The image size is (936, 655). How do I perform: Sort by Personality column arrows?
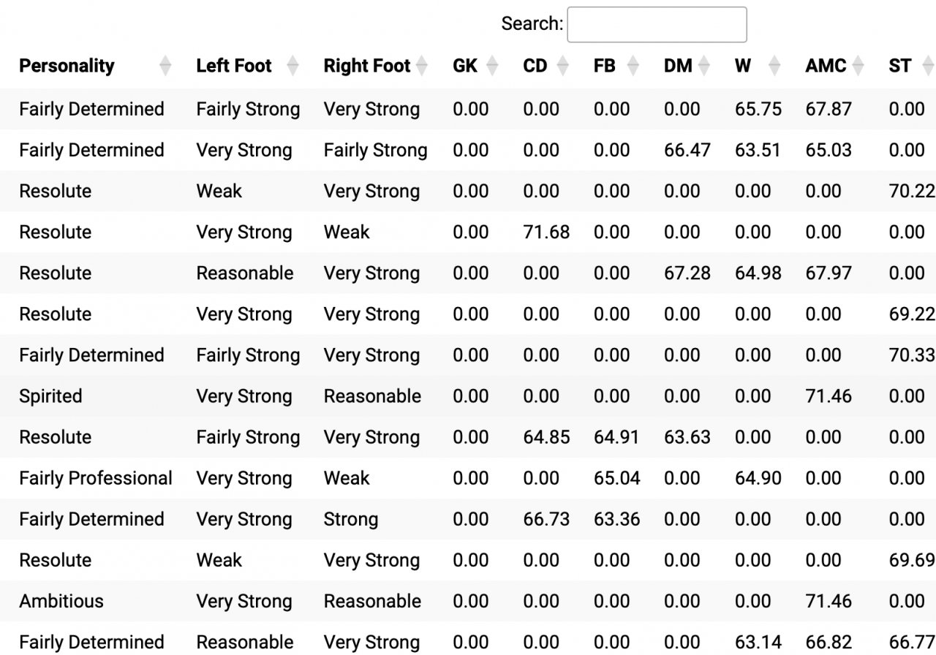(165, 66)
